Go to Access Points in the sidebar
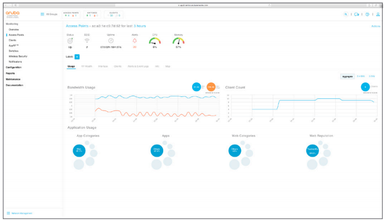Screen dimensions: 385x221 (x=16, y=35)
